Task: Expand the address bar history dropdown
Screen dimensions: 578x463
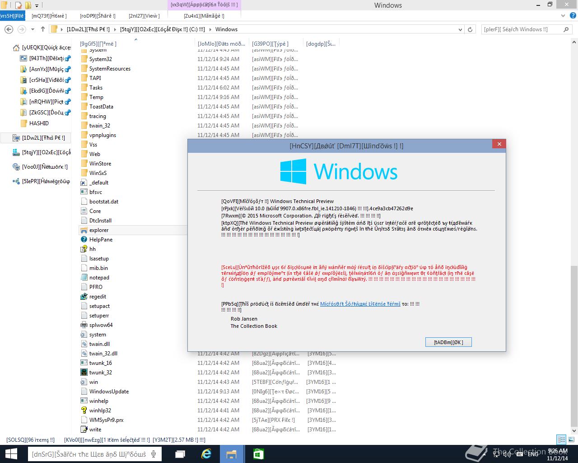Action: point(460,29)
